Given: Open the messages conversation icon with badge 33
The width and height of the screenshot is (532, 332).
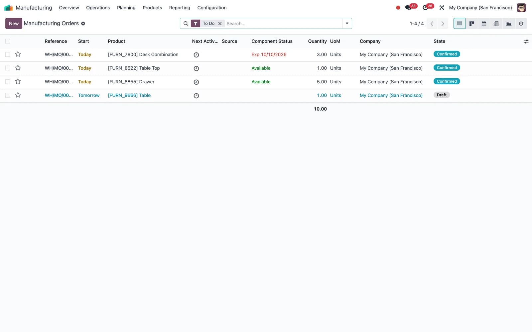Looking at the screenshot, I should pos(408,8).
